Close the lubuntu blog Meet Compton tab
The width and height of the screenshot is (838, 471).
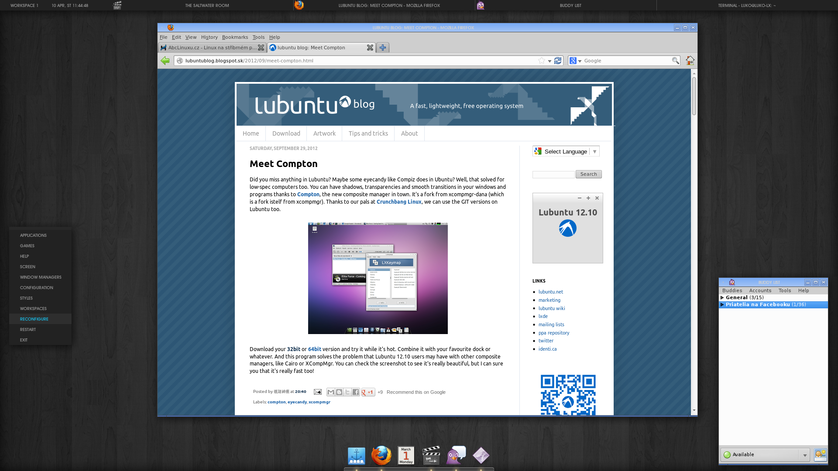click(x=370, y=48)
